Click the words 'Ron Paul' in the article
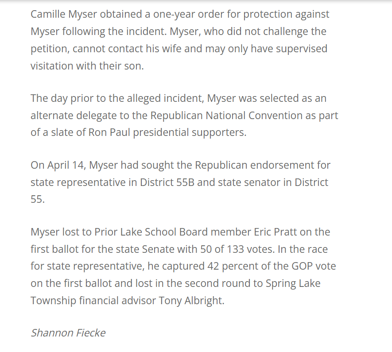The image size is (392, 352). pos(109,132)
